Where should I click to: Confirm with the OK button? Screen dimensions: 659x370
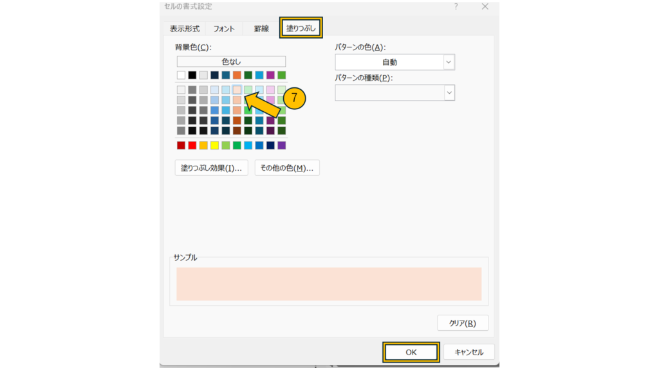[x=411, y=352]
